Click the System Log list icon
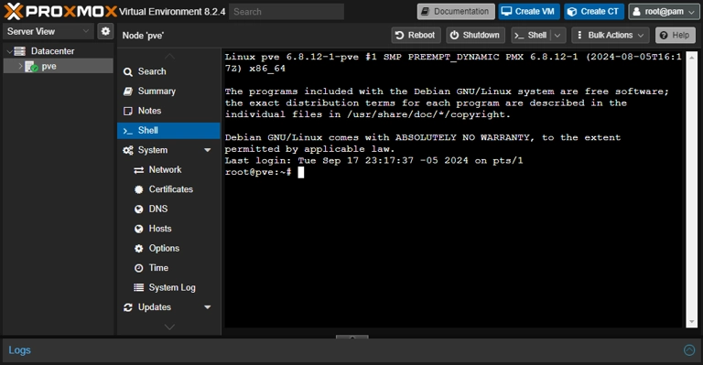This screenshot has height=365, width=703. [x=139, y=287]
